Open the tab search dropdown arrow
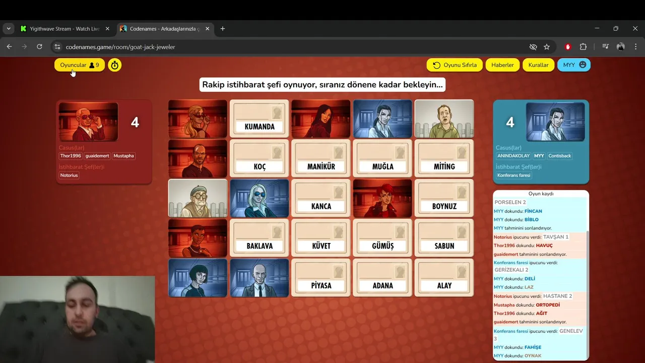 click(x=9, y=29)
